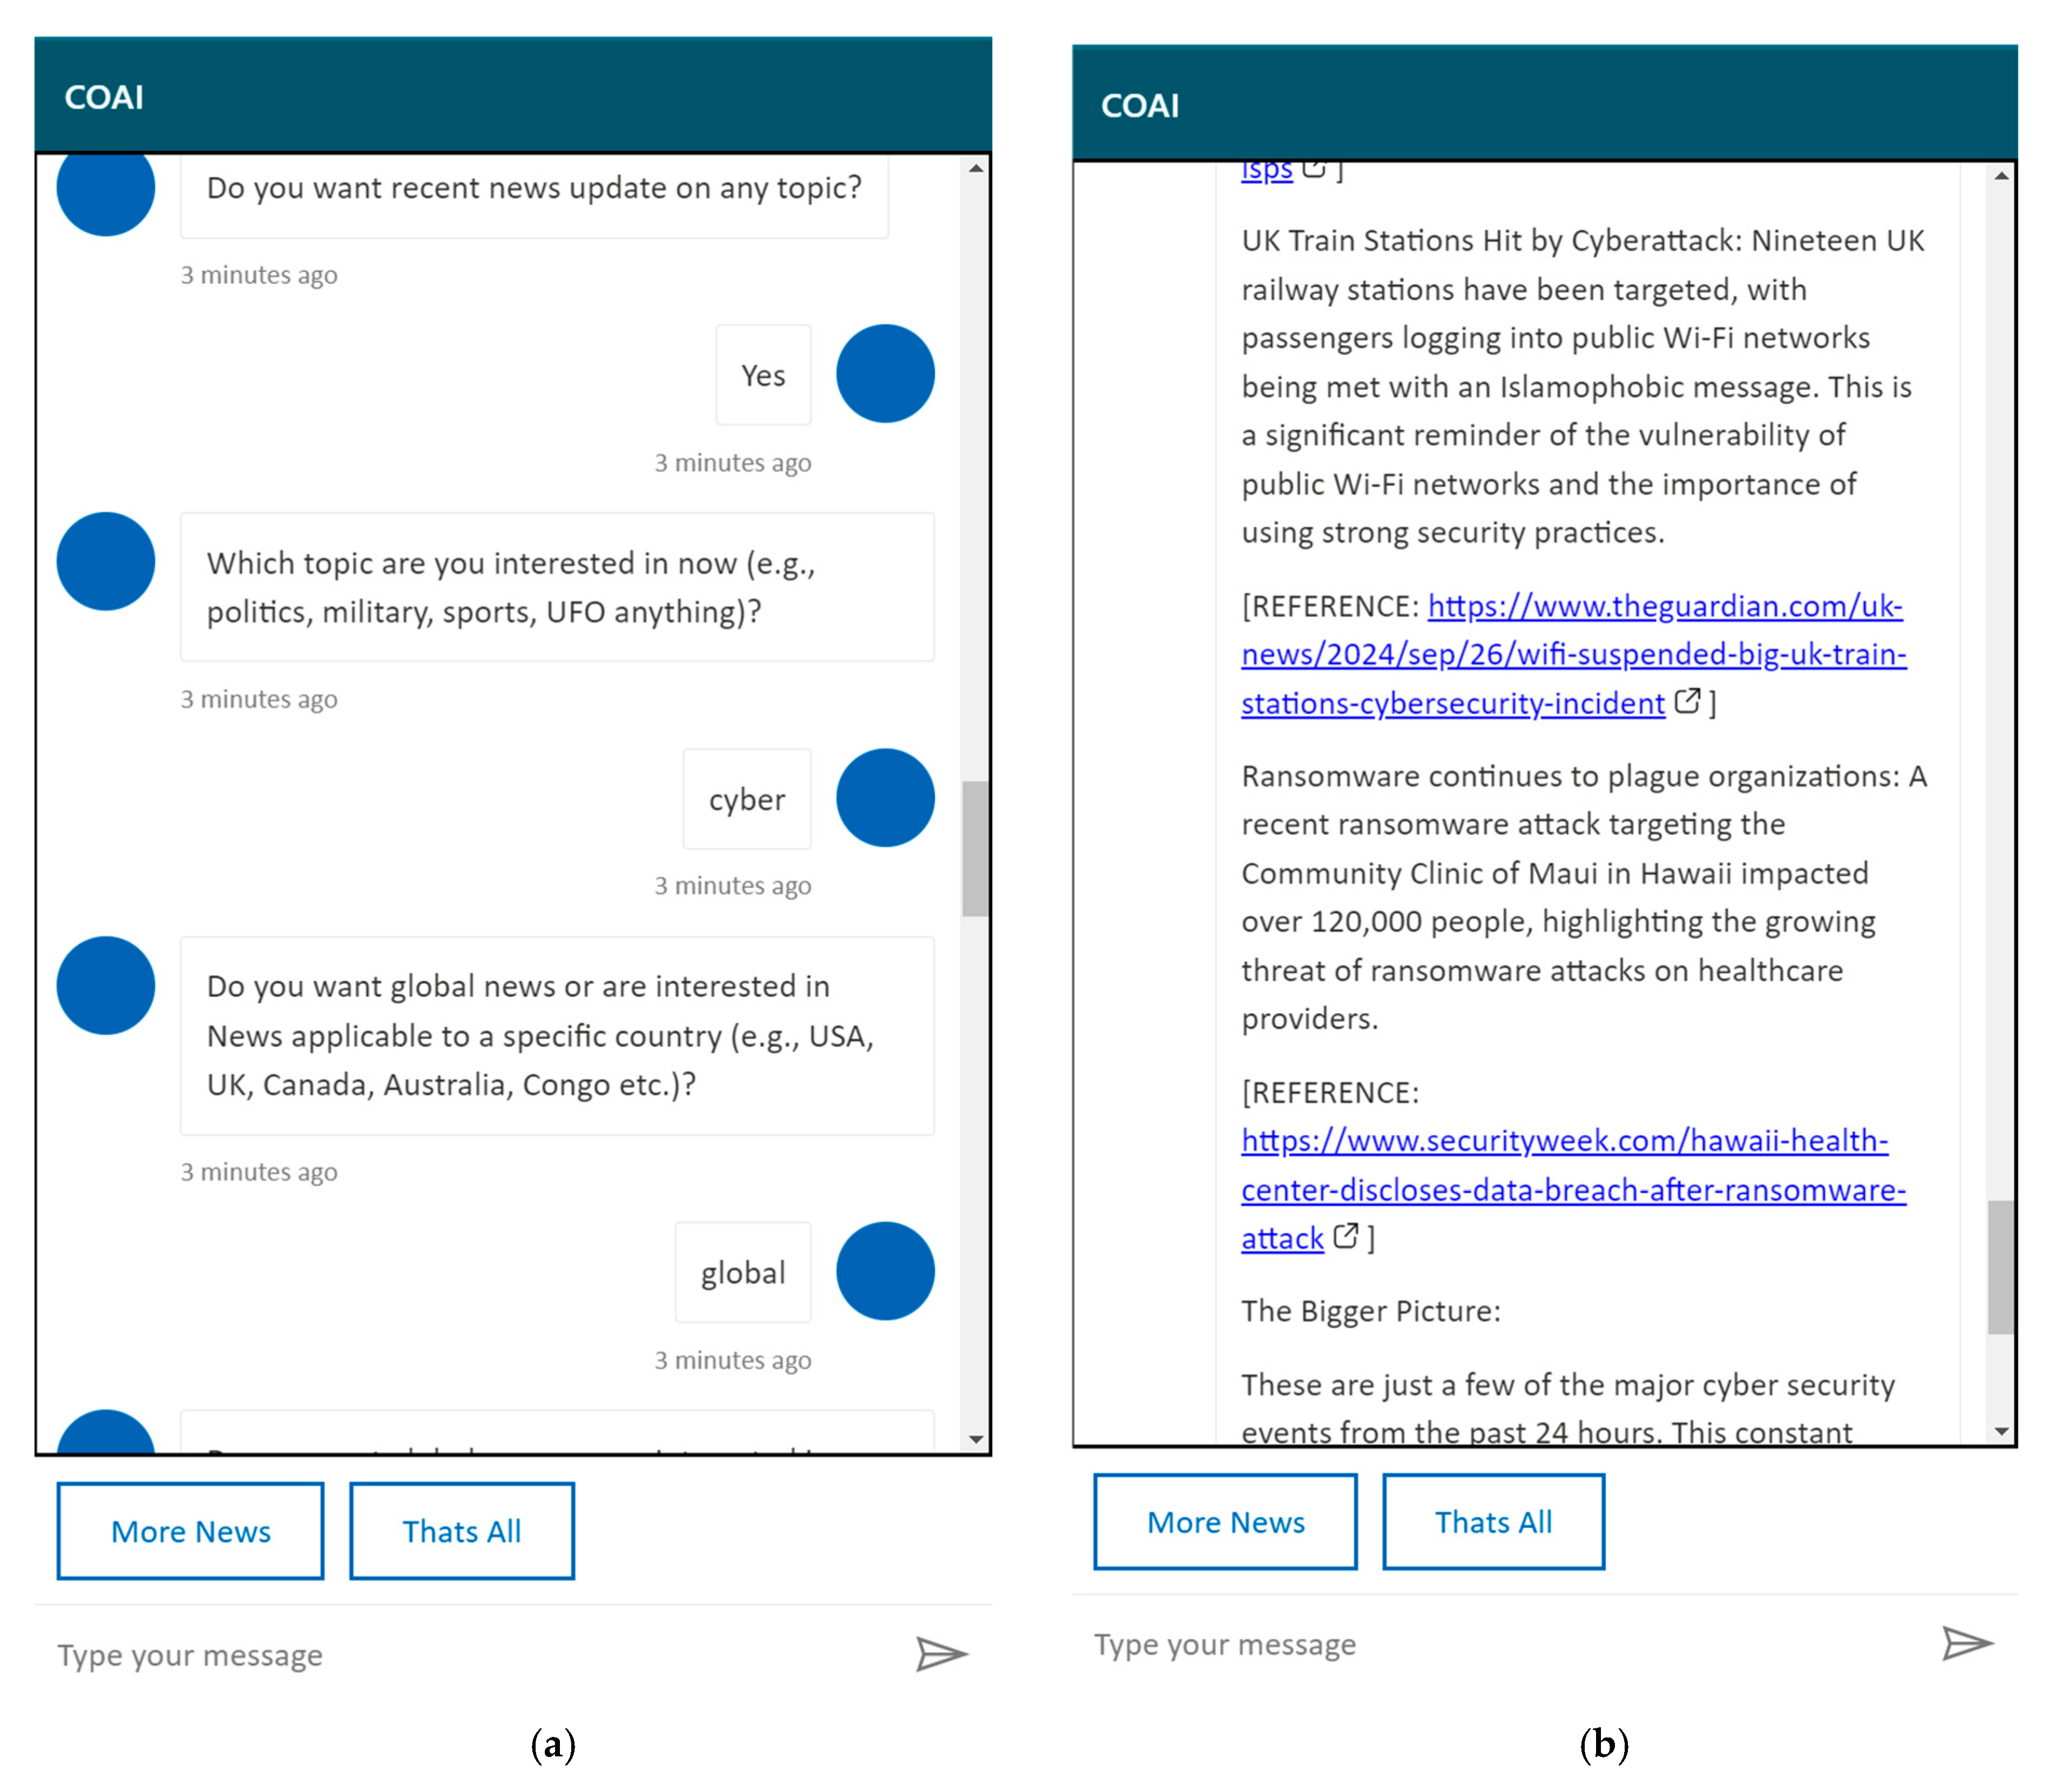This screenshot has width=2055, height=1792.
Task: Click the send arrow in right chat
Action: coord(1966,1643)
